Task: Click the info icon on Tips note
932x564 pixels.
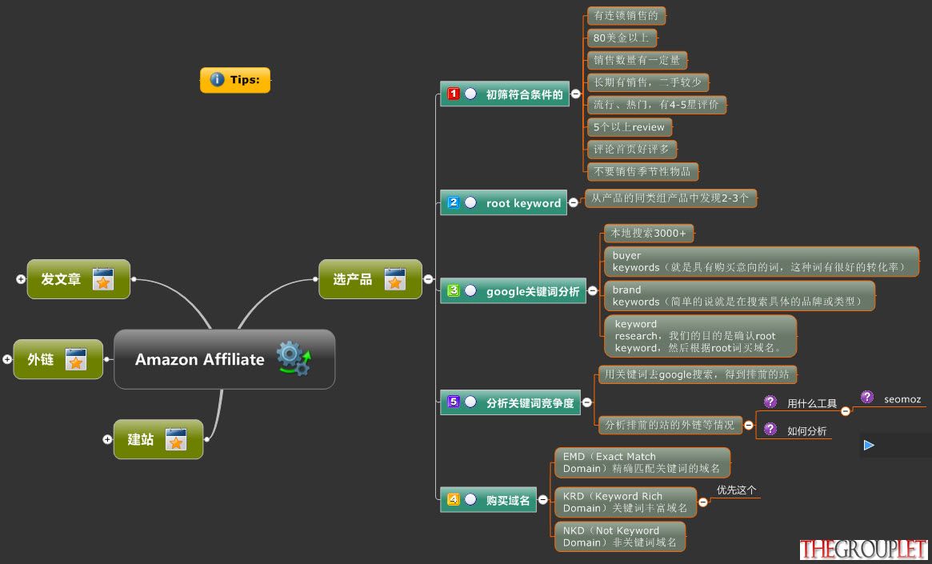Action: (x=217, y=80)
